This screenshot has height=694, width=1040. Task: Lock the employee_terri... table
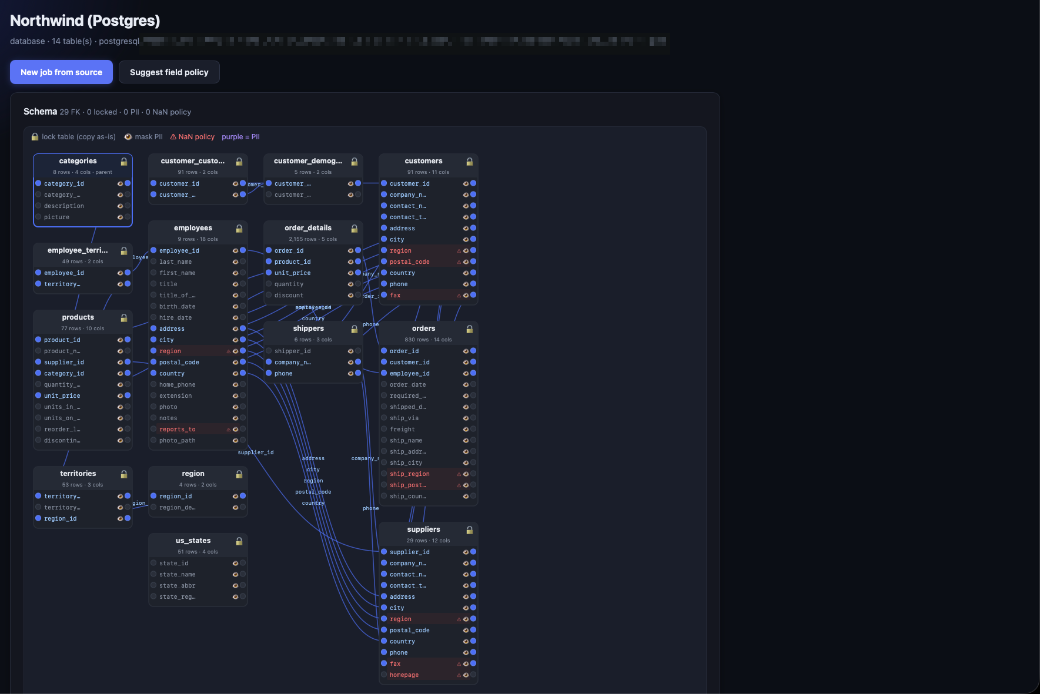[x=124, y=251]
